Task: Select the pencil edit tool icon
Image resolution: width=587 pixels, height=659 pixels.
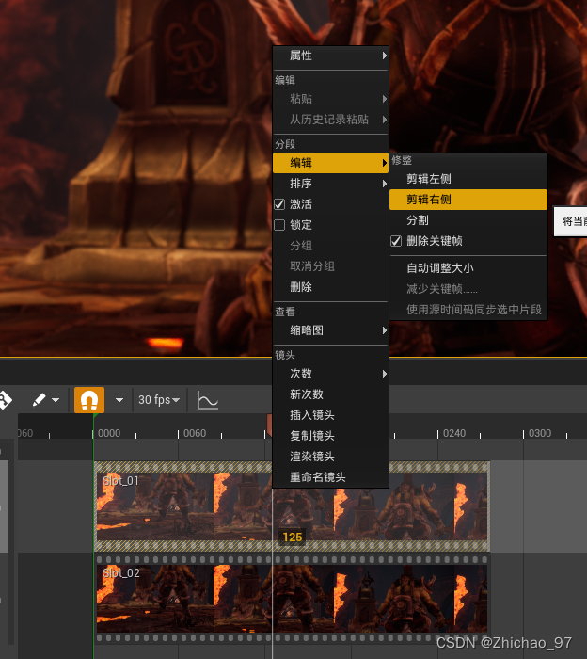Action: tap(40, 400)
